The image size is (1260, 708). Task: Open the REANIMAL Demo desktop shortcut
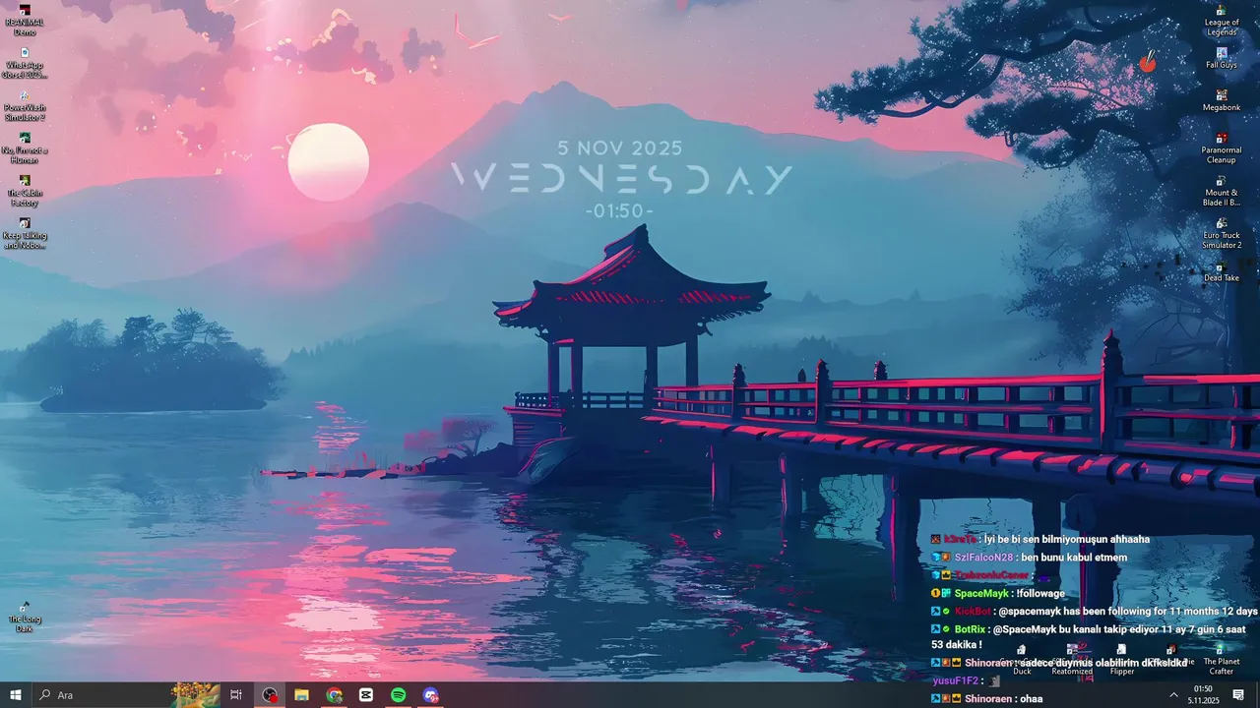(25, 20)
